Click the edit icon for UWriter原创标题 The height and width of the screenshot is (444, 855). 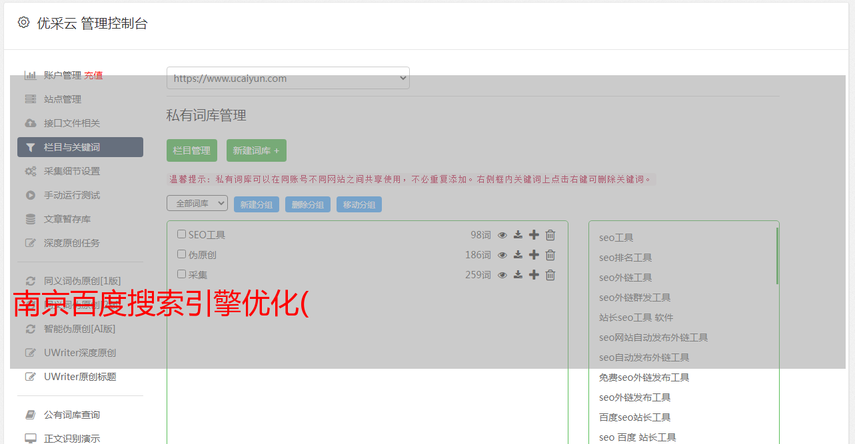[x=31, y=377]
